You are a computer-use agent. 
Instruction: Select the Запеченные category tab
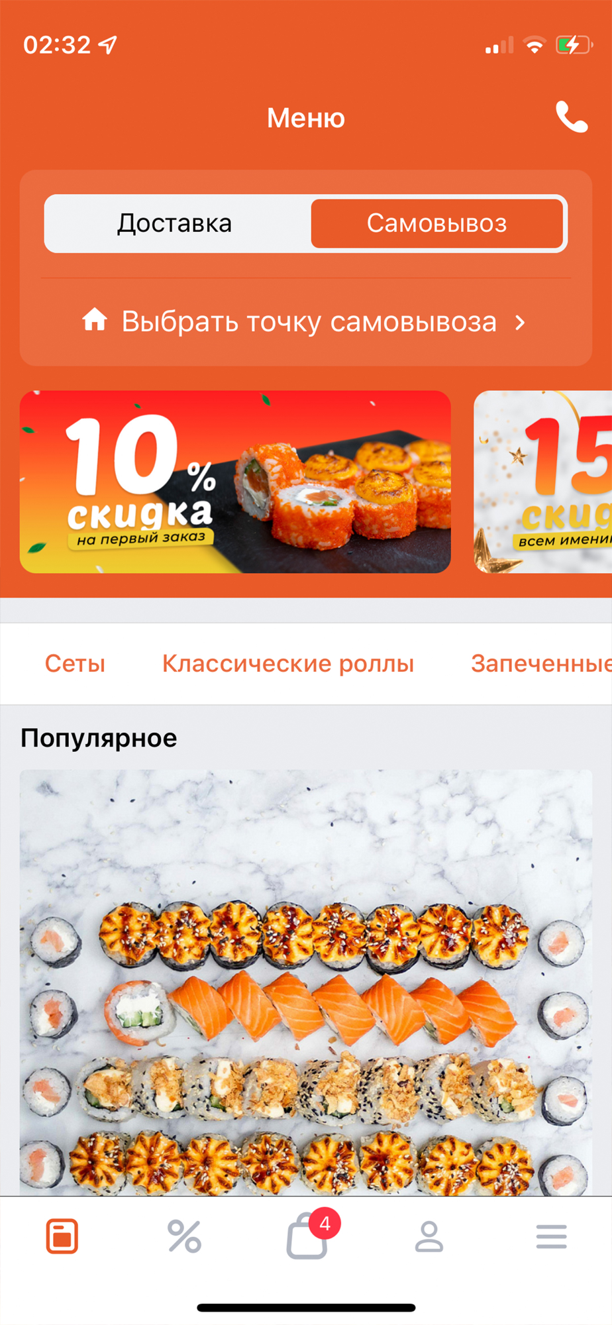[x=541, y=663]
